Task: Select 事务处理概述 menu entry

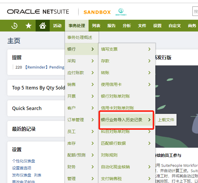Action: [82, 37]
